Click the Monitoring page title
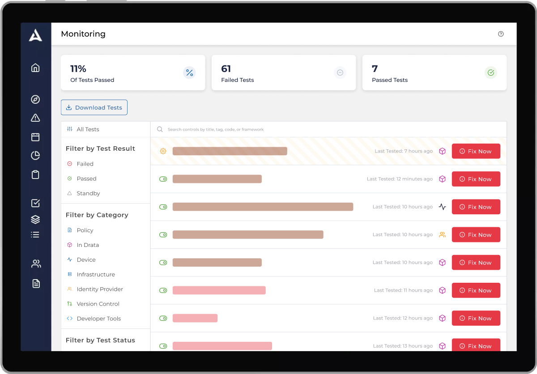Screen dimensions: 537x374 [83, 34]
